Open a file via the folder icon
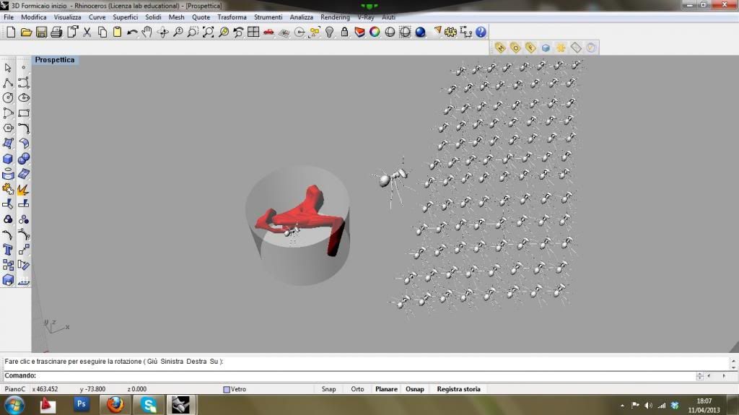Screen dimensions: 739x415 (x=26, y=32)
